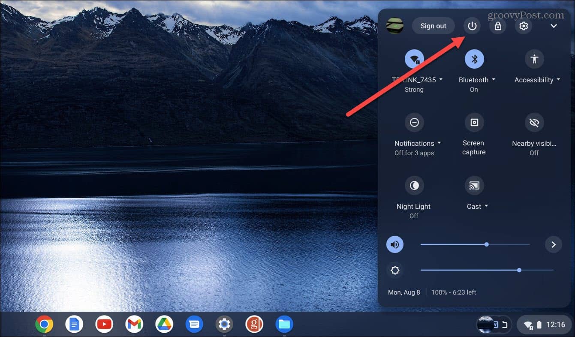The height and width of the screenshot is (337, 575).
Task: Open audio settings with the right arrow
Action: (x=553, y=244)
